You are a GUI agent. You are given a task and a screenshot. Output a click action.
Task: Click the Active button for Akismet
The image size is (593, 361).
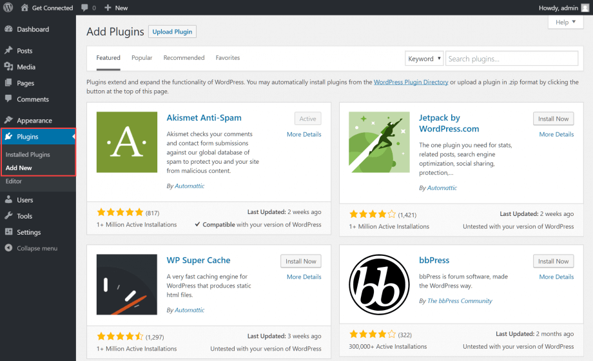(308, 119)
